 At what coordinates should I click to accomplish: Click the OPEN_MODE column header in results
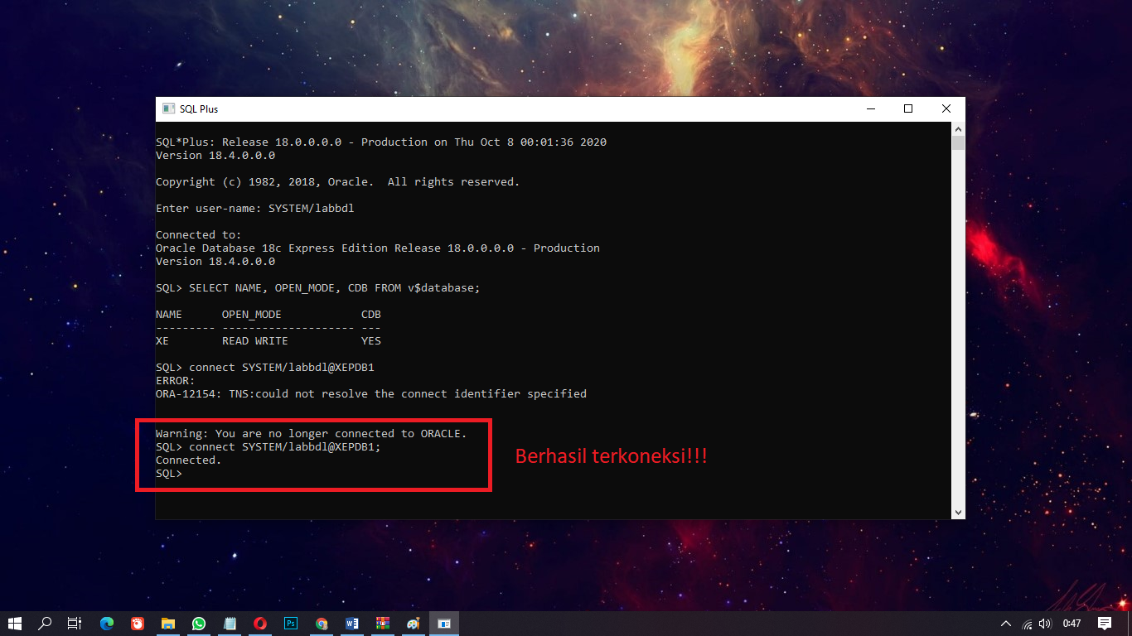(x=252, y=315)
